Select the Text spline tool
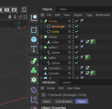 (x=34, y=49)
